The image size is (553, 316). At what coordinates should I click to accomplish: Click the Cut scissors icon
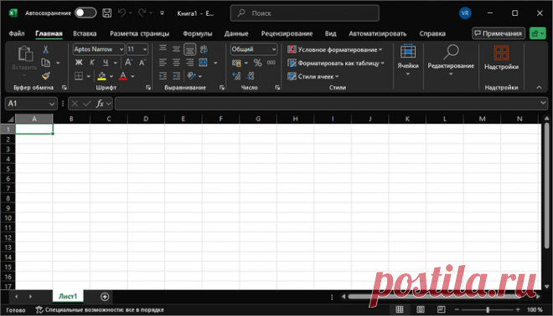pos(46,49)
